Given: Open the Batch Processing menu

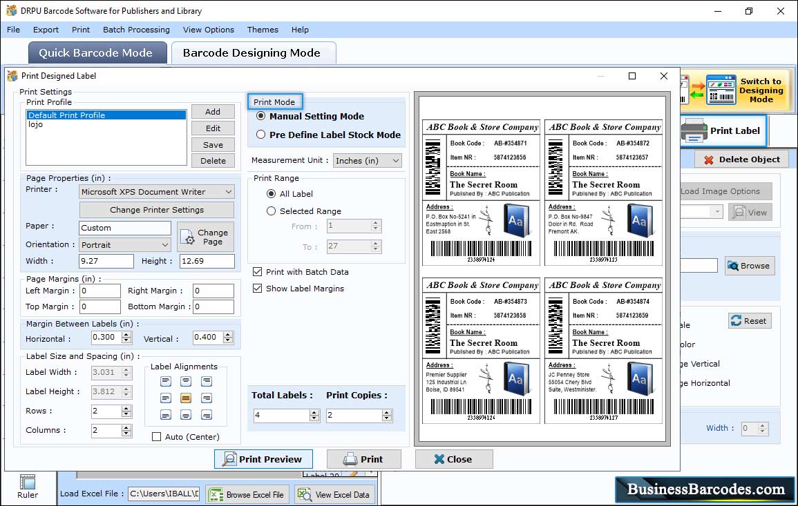Looking at the screenshot, I should (136, 30).
